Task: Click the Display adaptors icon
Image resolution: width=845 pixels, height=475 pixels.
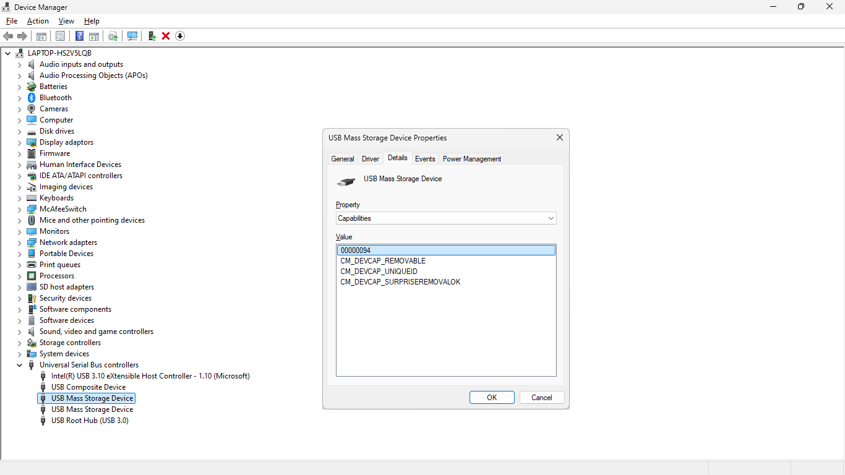Action: 32,142
